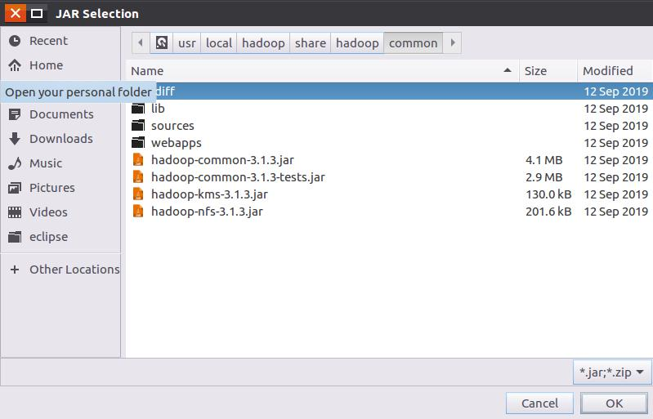
Task: Sort files by Modified column
Action: pyautogui.click(x=615, y=71)
